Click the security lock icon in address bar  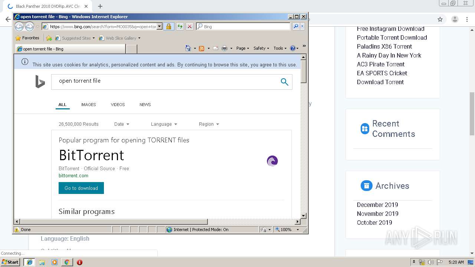click(168, 26)
